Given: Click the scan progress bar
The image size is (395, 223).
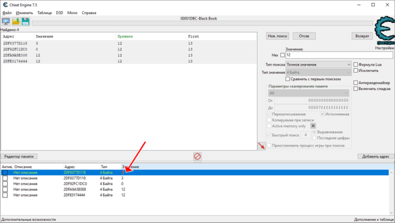Looking at the screenshot, I should pyautogui.click(x=202, y=23).
